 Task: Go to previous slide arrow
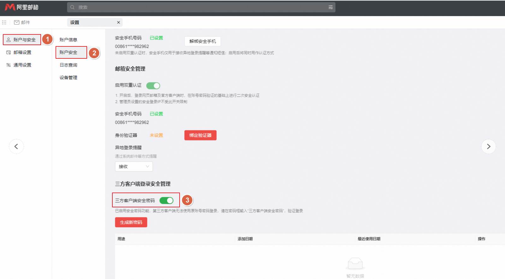16,146
